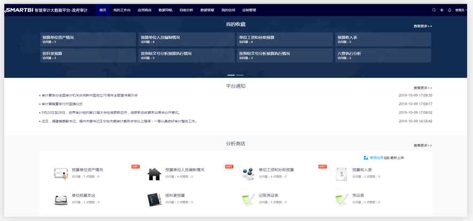Viewport: 473px width, 221px height.
Task: Switch to the 数据导航 menu tab
Action: 165,10
